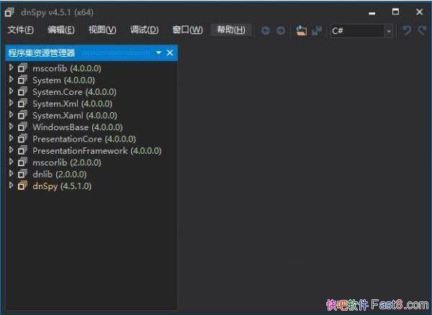Open the 帮助(H) menu
The height and width of the screenshot is (315, 432).
(x=231, y=29)
